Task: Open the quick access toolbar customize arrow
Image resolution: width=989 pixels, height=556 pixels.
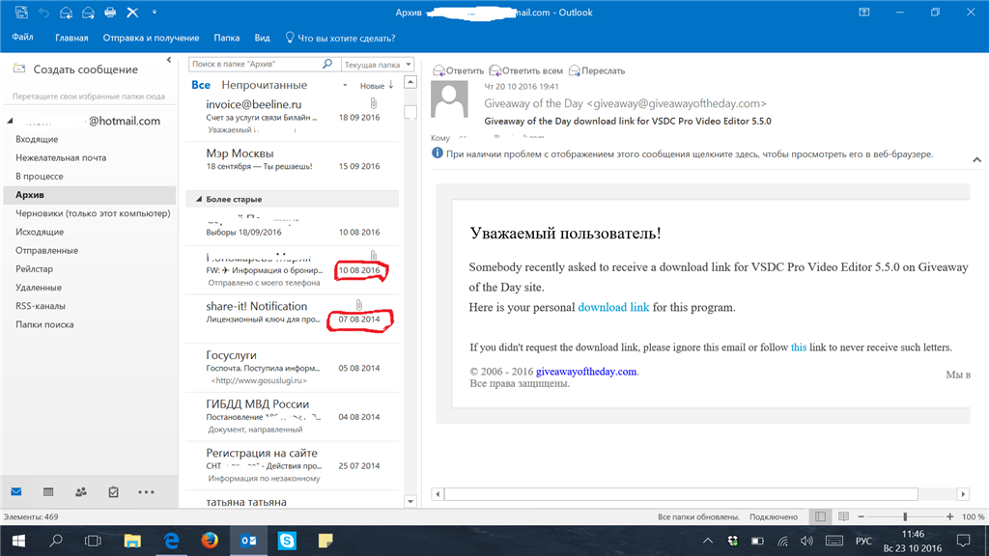Action: [x=155, y=12]
